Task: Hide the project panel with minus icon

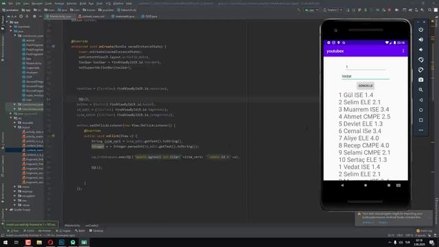Action: pyautogui.click(x=40, y=16)
